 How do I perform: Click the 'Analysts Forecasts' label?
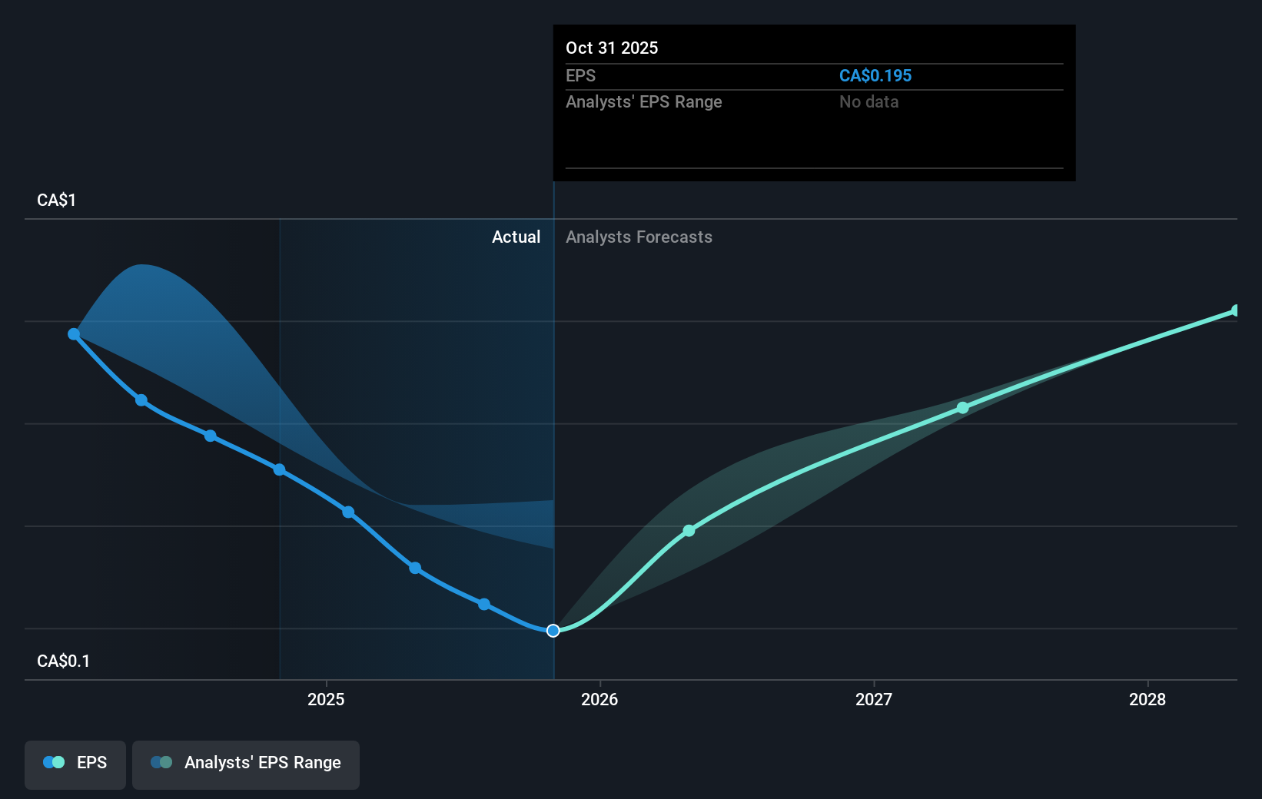pos(639,237)
